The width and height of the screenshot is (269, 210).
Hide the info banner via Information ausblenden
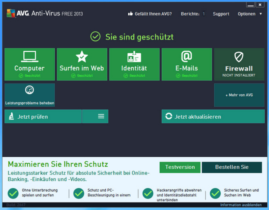(x=241, y=205)
